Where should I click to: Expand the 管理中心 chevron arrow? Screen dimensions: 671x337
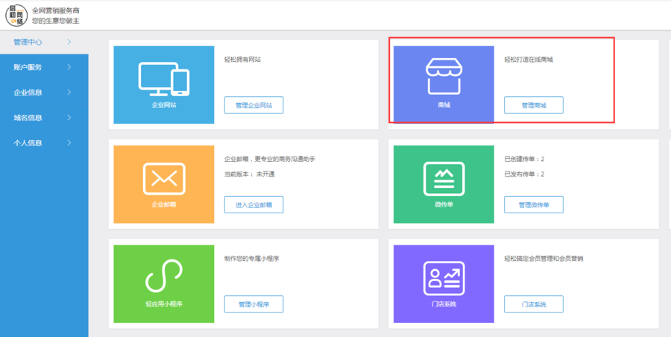tap(69, 42)
